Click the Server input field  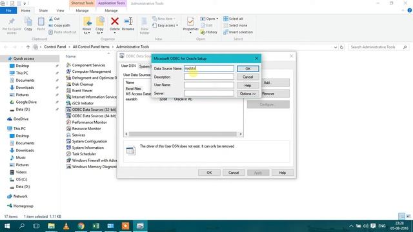[208, 93]
